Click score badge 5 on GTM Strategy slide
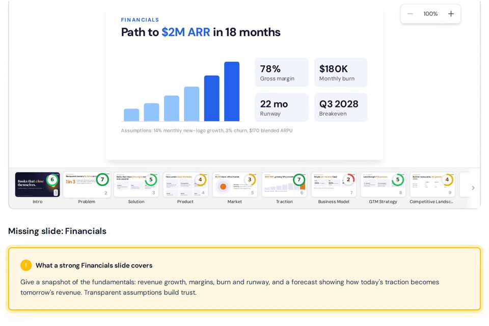 click(398, 180)
